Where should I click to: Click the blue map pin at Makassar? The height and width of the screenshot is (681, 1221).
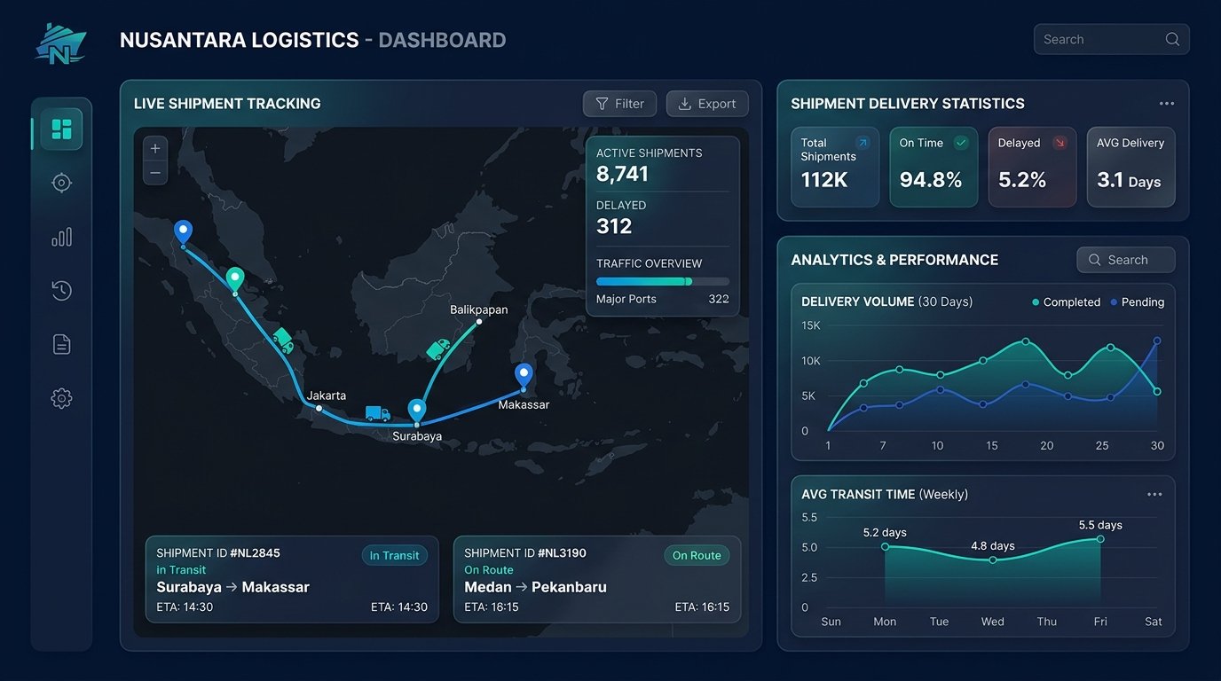(x=524, y=376)
